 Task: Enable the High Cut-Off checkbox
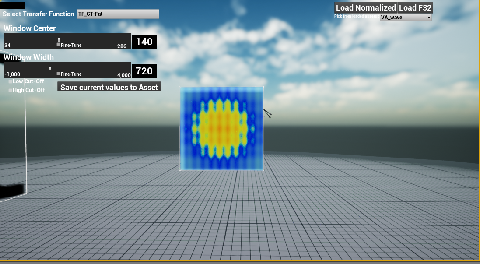[x=10, y=90]
